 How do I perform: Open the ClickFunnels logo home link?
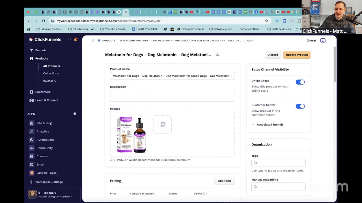pyautogui.click(x=45, y=39)
